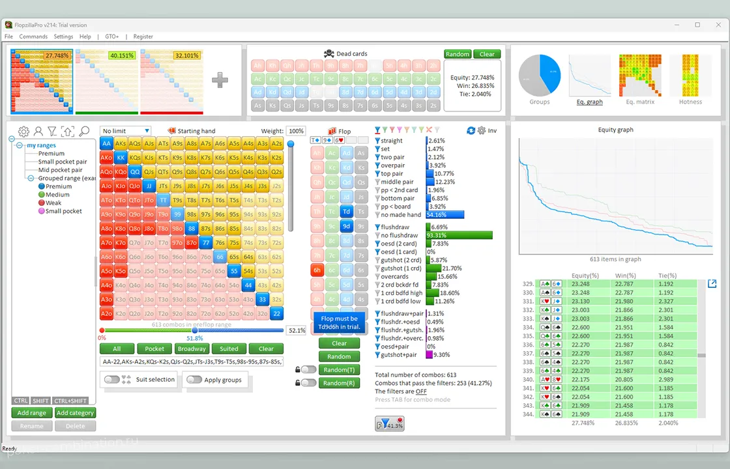Collapse the Grouped range tree node
Screen dimensions: 730x469
tap(31, 178)
